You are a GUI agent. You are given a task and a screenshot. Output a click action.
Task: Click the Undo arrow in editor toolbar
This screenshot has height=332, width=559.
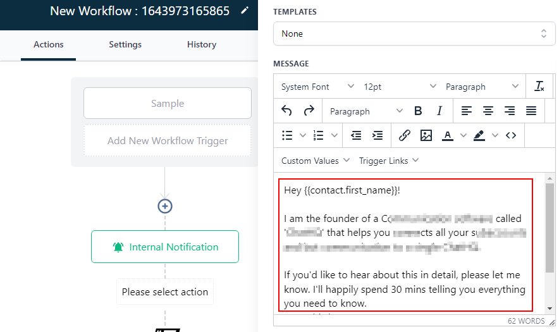(286, 111)
